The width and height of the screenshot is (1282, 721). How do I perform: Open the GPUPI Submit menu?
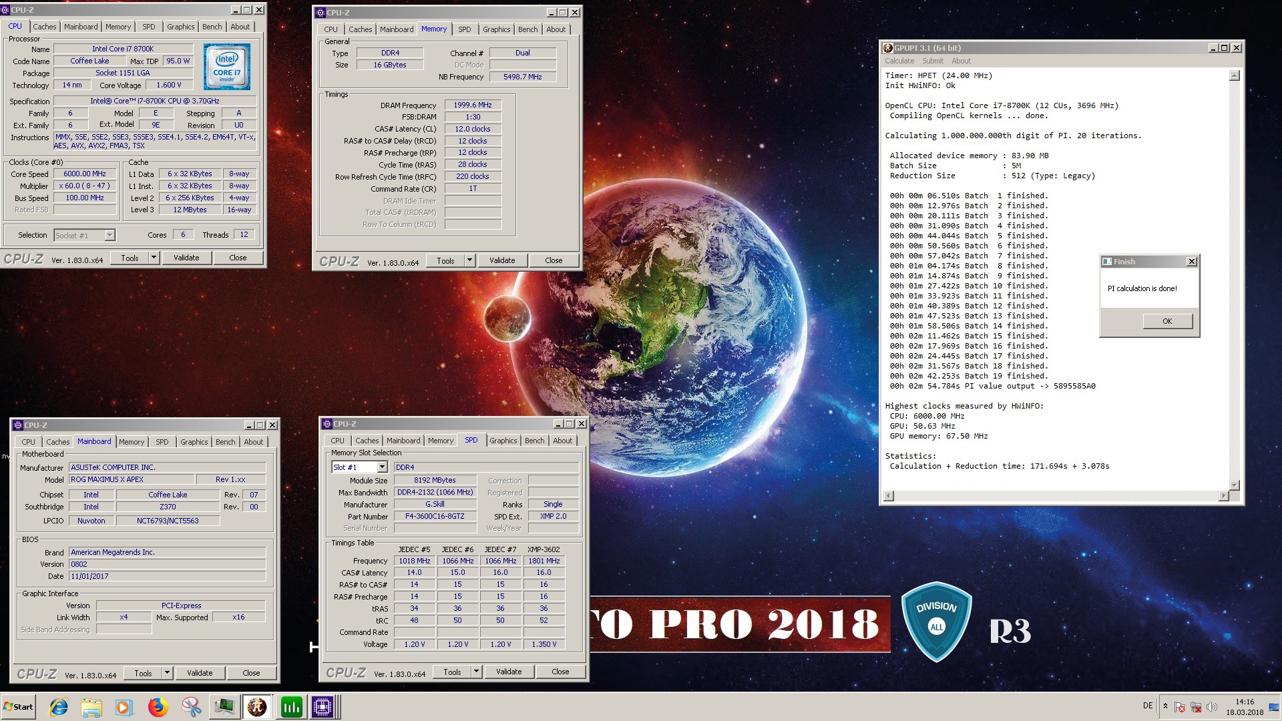coord(933,61)
